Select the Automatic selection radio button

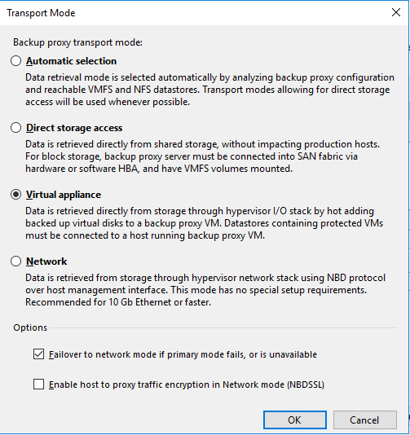tap(15, 61)
